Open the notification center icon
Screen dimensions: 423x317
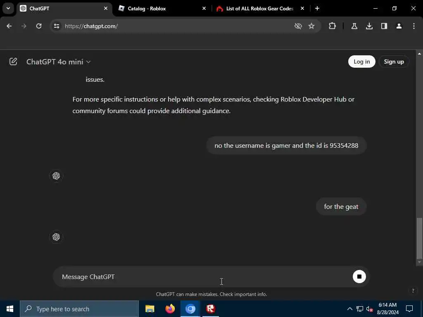click(409, 309)
